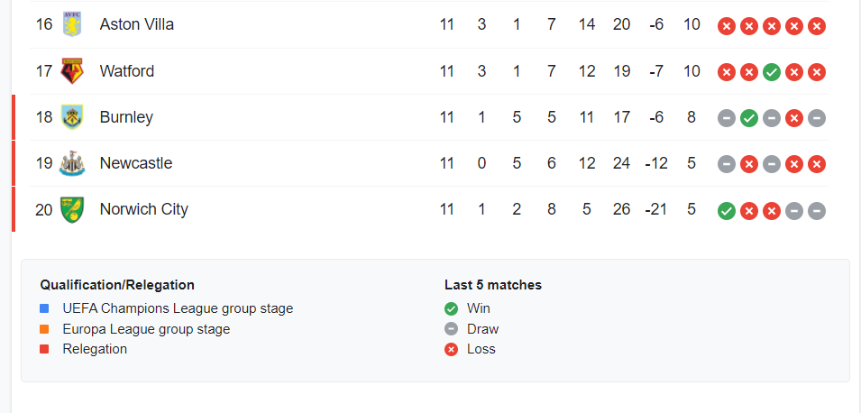This screenshot has width=861, height=413.
Task: Click the Newcastle club crest
Action: click(x=72, y=163)
